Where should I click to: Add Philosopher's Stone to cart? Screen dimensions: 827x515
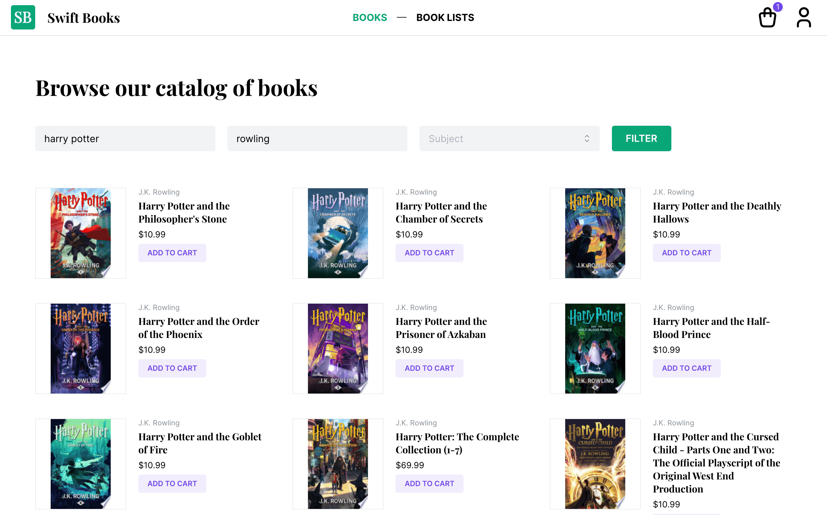pos(172,253)
